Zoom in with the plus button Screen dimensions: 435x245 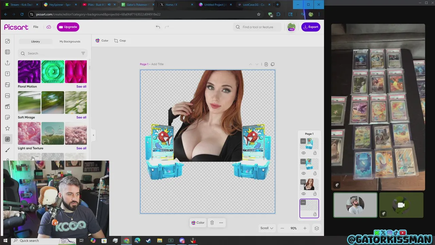[x=305, y=228]
